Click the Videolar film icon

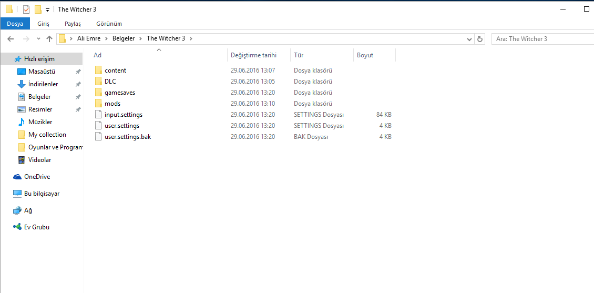(x=22, y=160)
